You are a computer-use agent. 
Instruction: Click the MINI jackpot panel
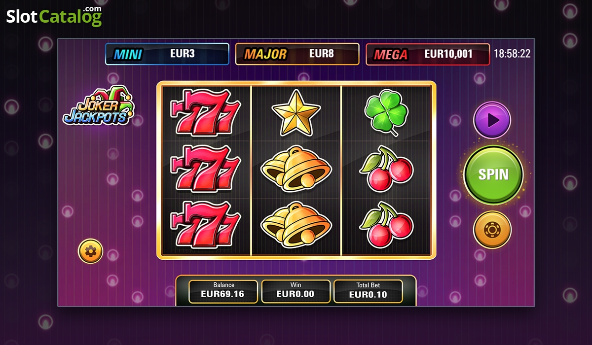[x=167, y=54]
